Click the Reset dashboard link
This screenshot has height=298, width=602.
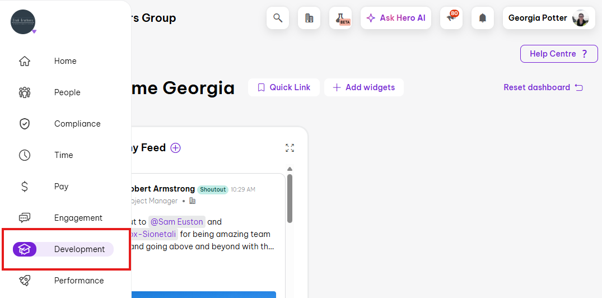tap(543, 87)
